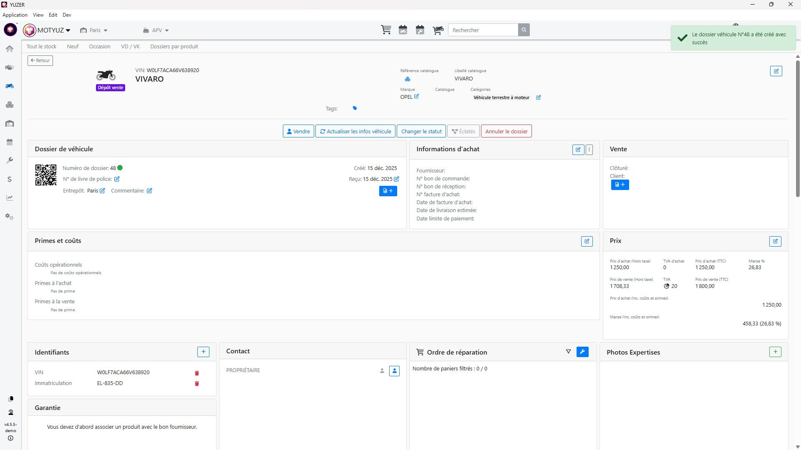Open the Application menu
Screen dimensions: 801x450
[x=15, y=15]
